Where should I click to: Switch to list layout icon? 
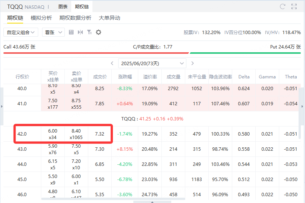coord(71,32)
